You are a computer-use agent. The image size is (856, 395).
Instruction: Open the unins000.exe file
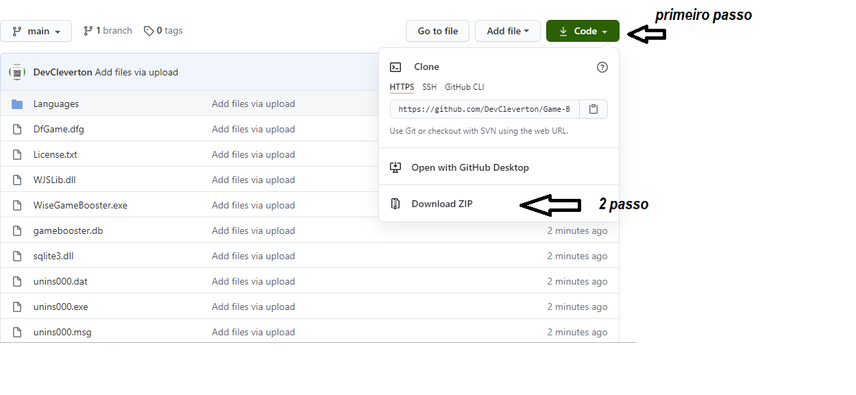pos(61,307)
